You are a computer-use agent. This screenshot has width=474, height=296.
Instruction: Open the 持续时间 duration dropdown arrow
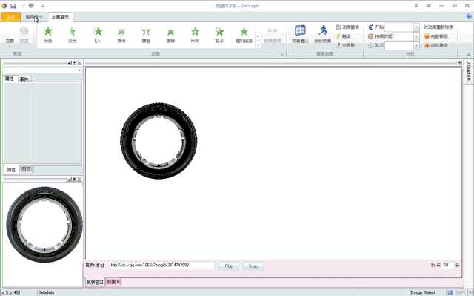(416, 36)
